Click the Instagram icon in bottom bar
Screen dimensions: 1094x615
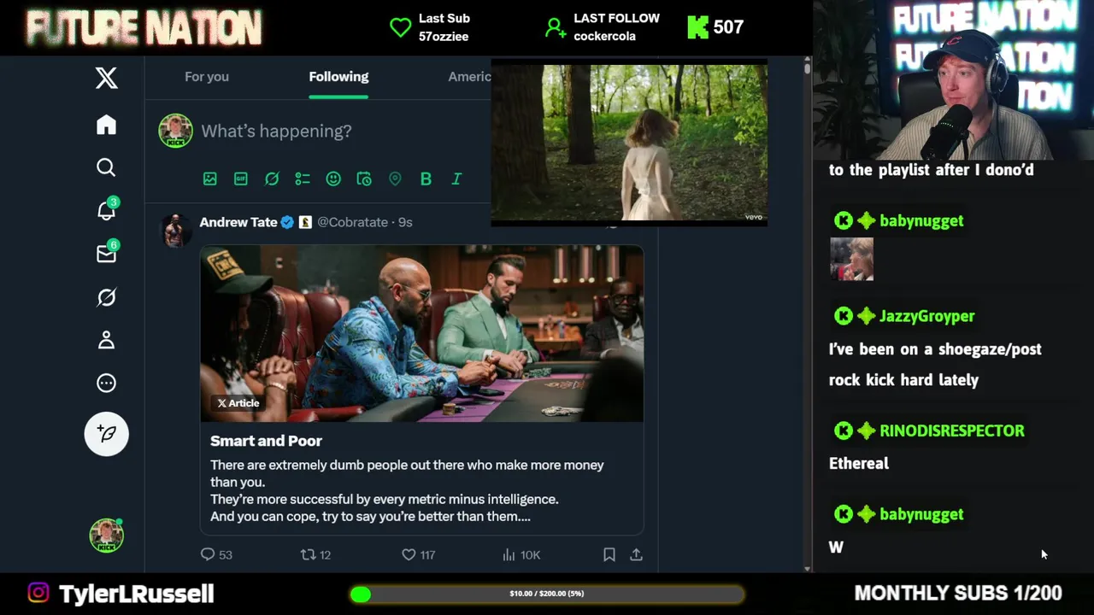coord(38,593)
